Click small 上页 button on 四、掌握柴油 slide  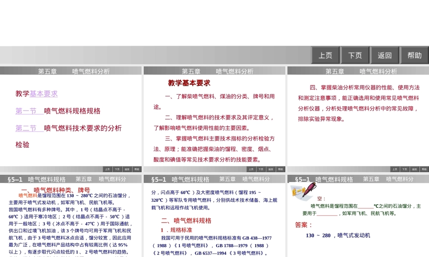(x=395, y=169)
